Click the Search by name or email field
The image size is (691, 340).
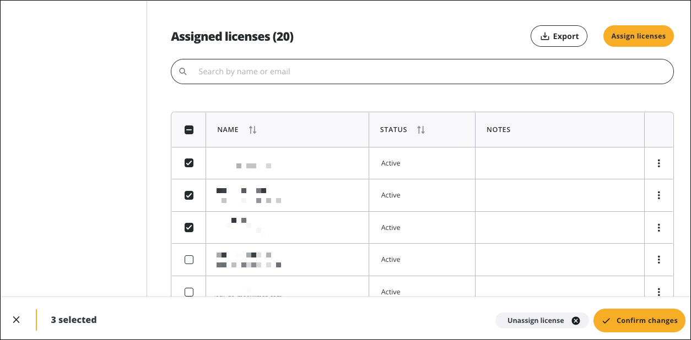tap(430, 72)
